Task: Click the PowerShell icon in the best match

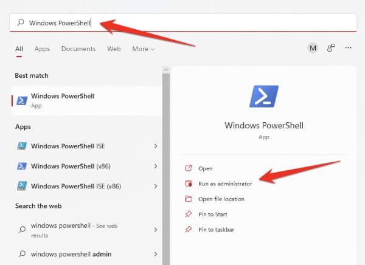Action: pos(22,101)
